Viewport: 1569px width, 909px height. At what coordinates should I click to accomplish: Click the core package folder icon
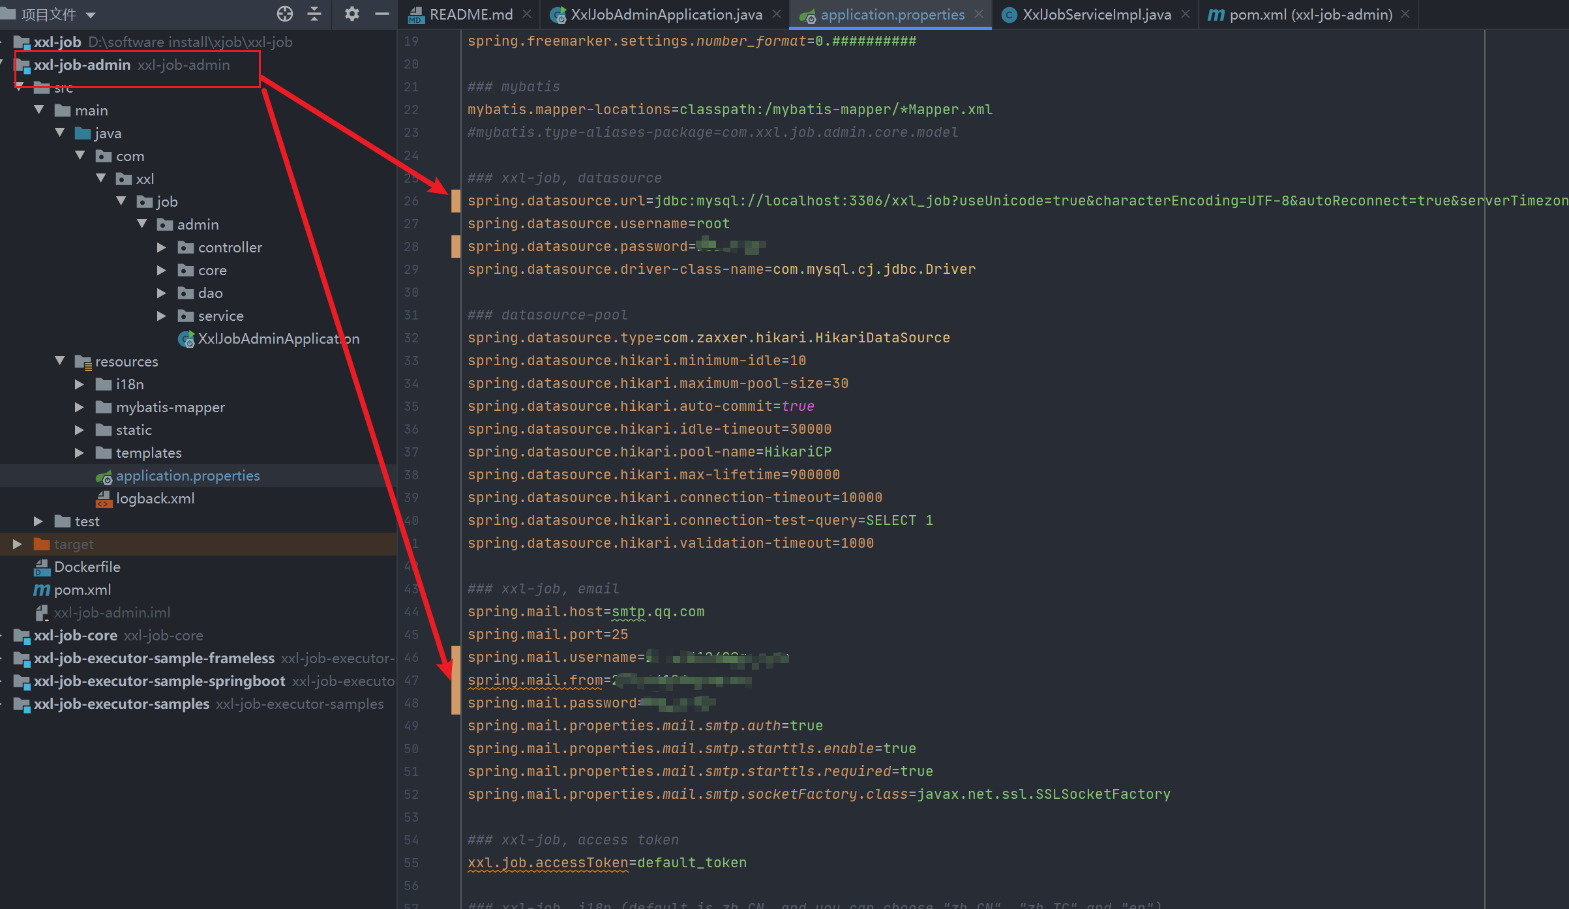coord(186,270)
